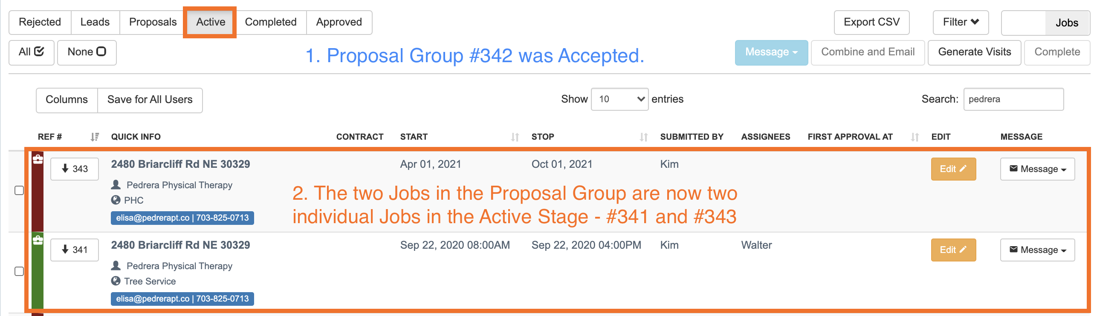Sort by FIRST APPROVAL AT arrows icon
1094x316 pixels.
915,137
